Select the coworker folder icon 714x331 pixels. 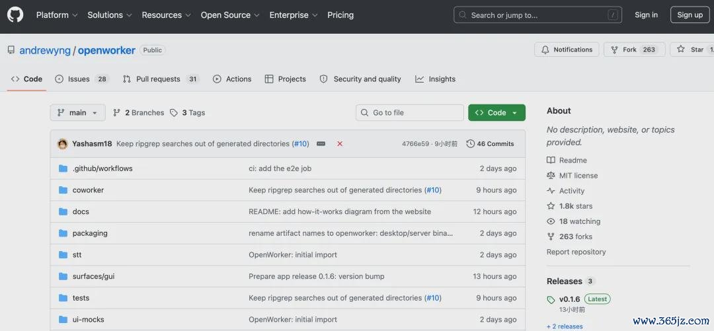coord(63,190)
